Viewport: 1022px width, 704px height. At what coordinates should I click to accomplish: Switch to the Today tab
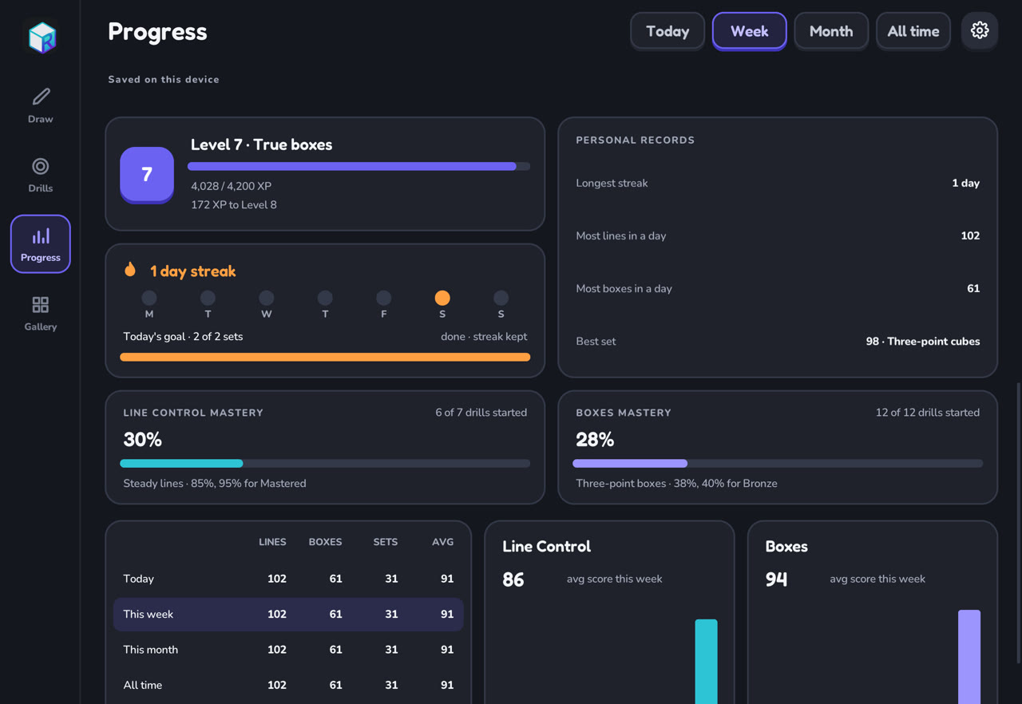pos(667,31)
